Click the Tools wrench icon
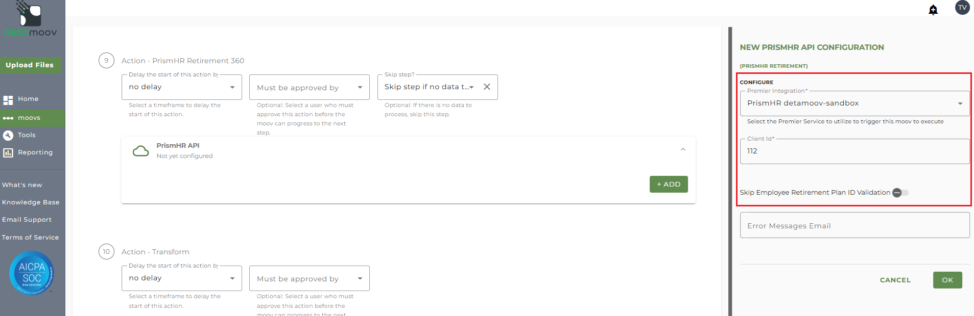The width and height of the screenshot is (974, 316). (x=8, y=136)
